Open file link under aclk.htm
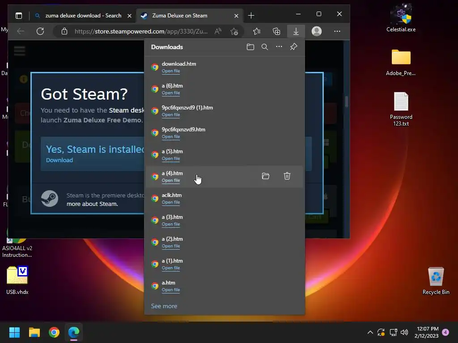Screen dimensions: 458x343 (x=171, y=202)
